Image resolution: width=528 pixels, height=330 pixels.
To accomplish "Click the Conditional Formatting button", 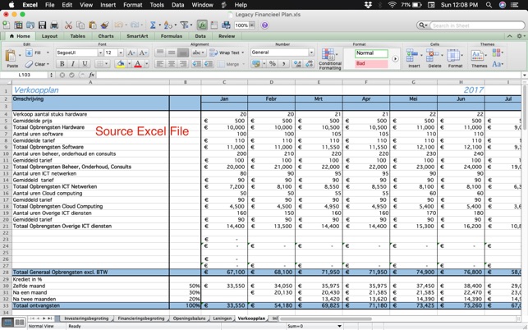I will click(x=330, y=57).
